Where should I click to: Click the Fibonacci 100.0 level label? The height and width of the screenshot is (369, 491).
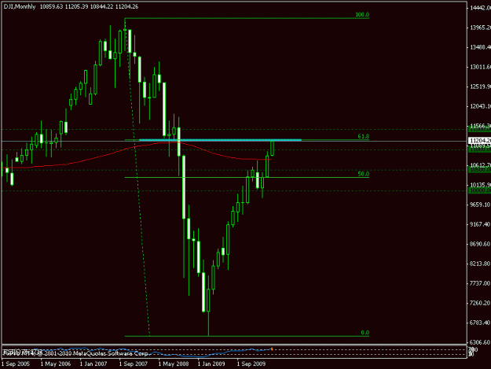pos(362,15)
